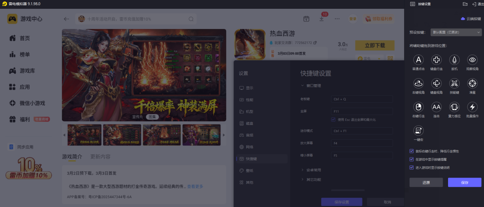
Task: Select the 普通点击 key tool
Action: (419, 60)
